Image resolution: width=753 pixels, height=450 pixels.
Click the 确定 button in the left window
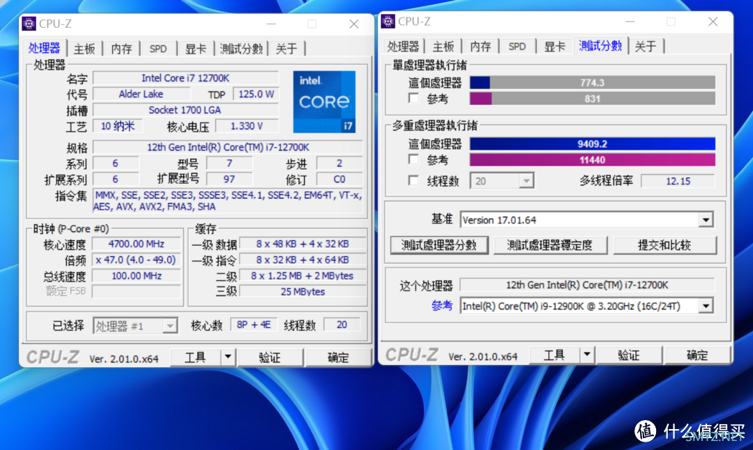pos(338,357)
